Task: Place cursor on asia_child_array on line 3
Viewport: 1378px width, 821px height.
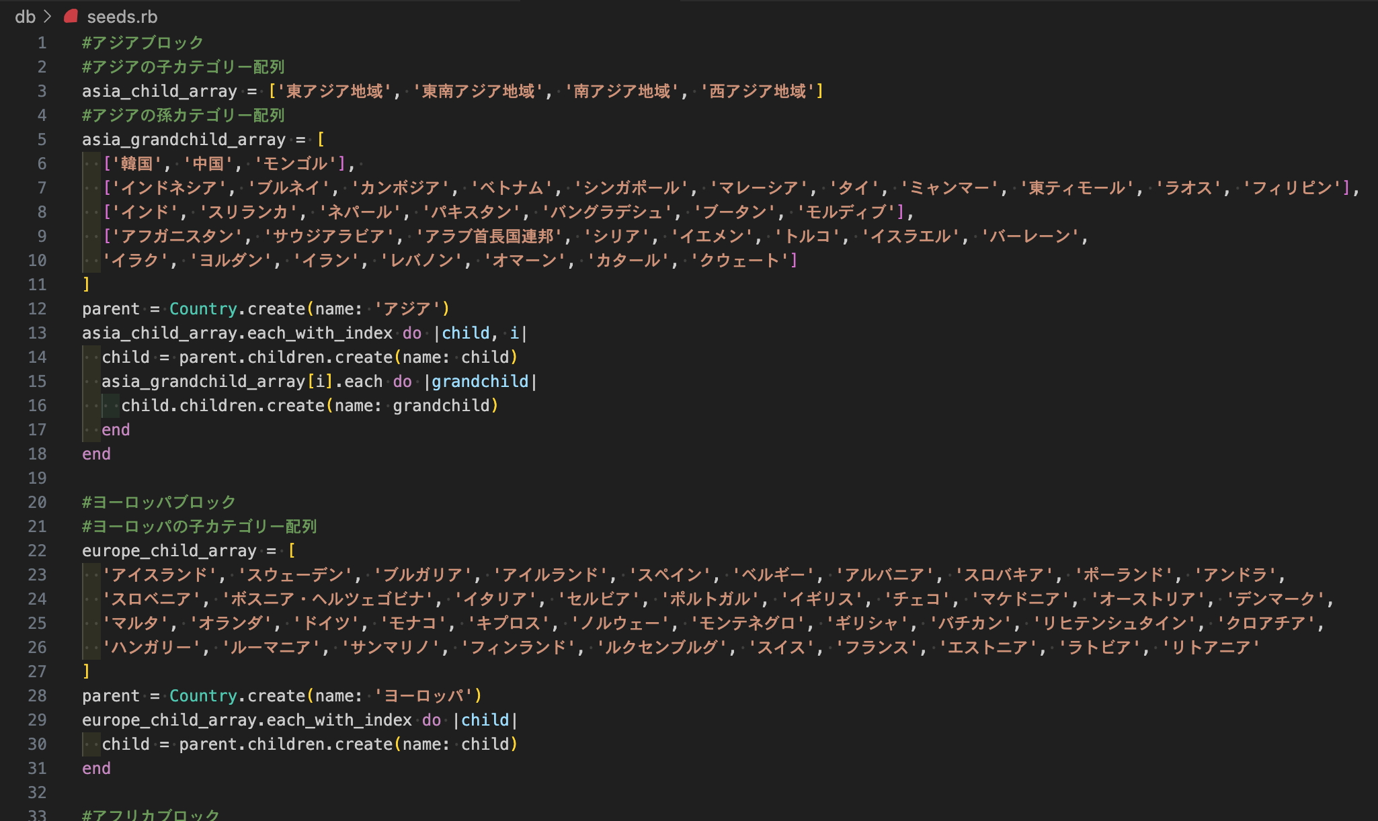Action: point(159,91)
